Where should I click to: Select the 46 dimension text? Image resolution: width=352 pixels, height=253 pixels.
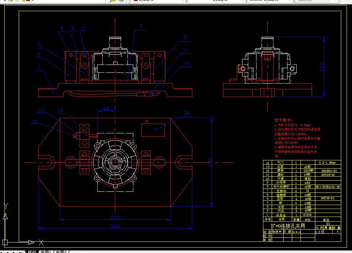tap(106, 109)
